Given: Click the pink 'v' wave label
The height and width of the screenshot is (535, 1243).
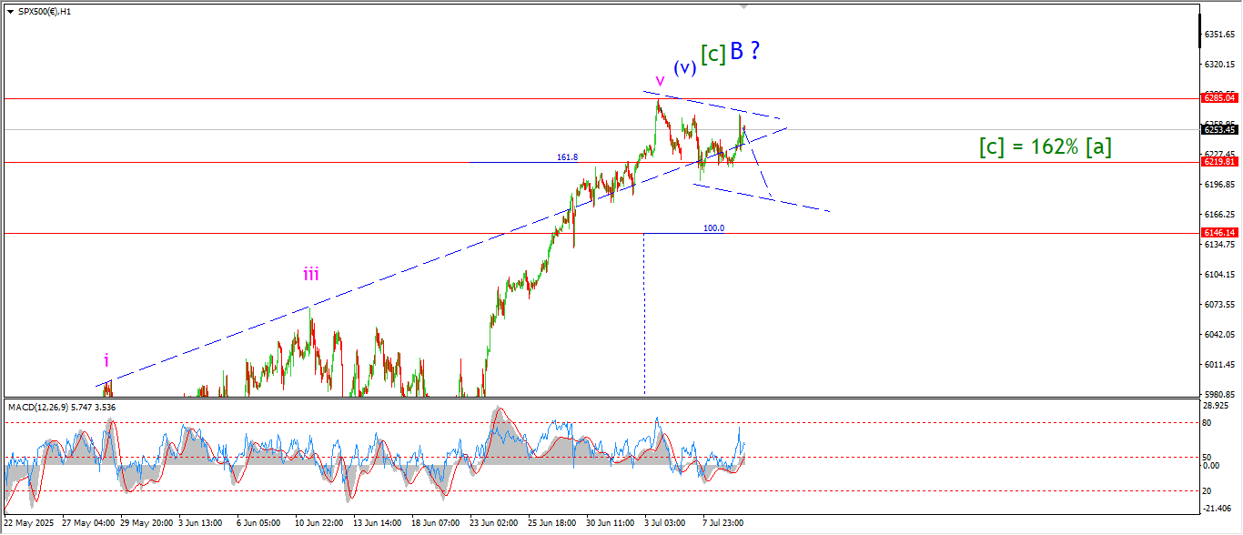Looking at the screenshot, I should tap(660, 79).
